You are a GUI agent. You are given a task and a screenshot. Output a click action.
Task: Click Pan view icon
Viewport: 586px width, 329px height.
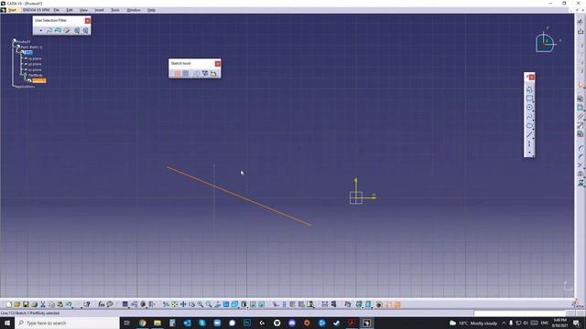click(183, 304)
